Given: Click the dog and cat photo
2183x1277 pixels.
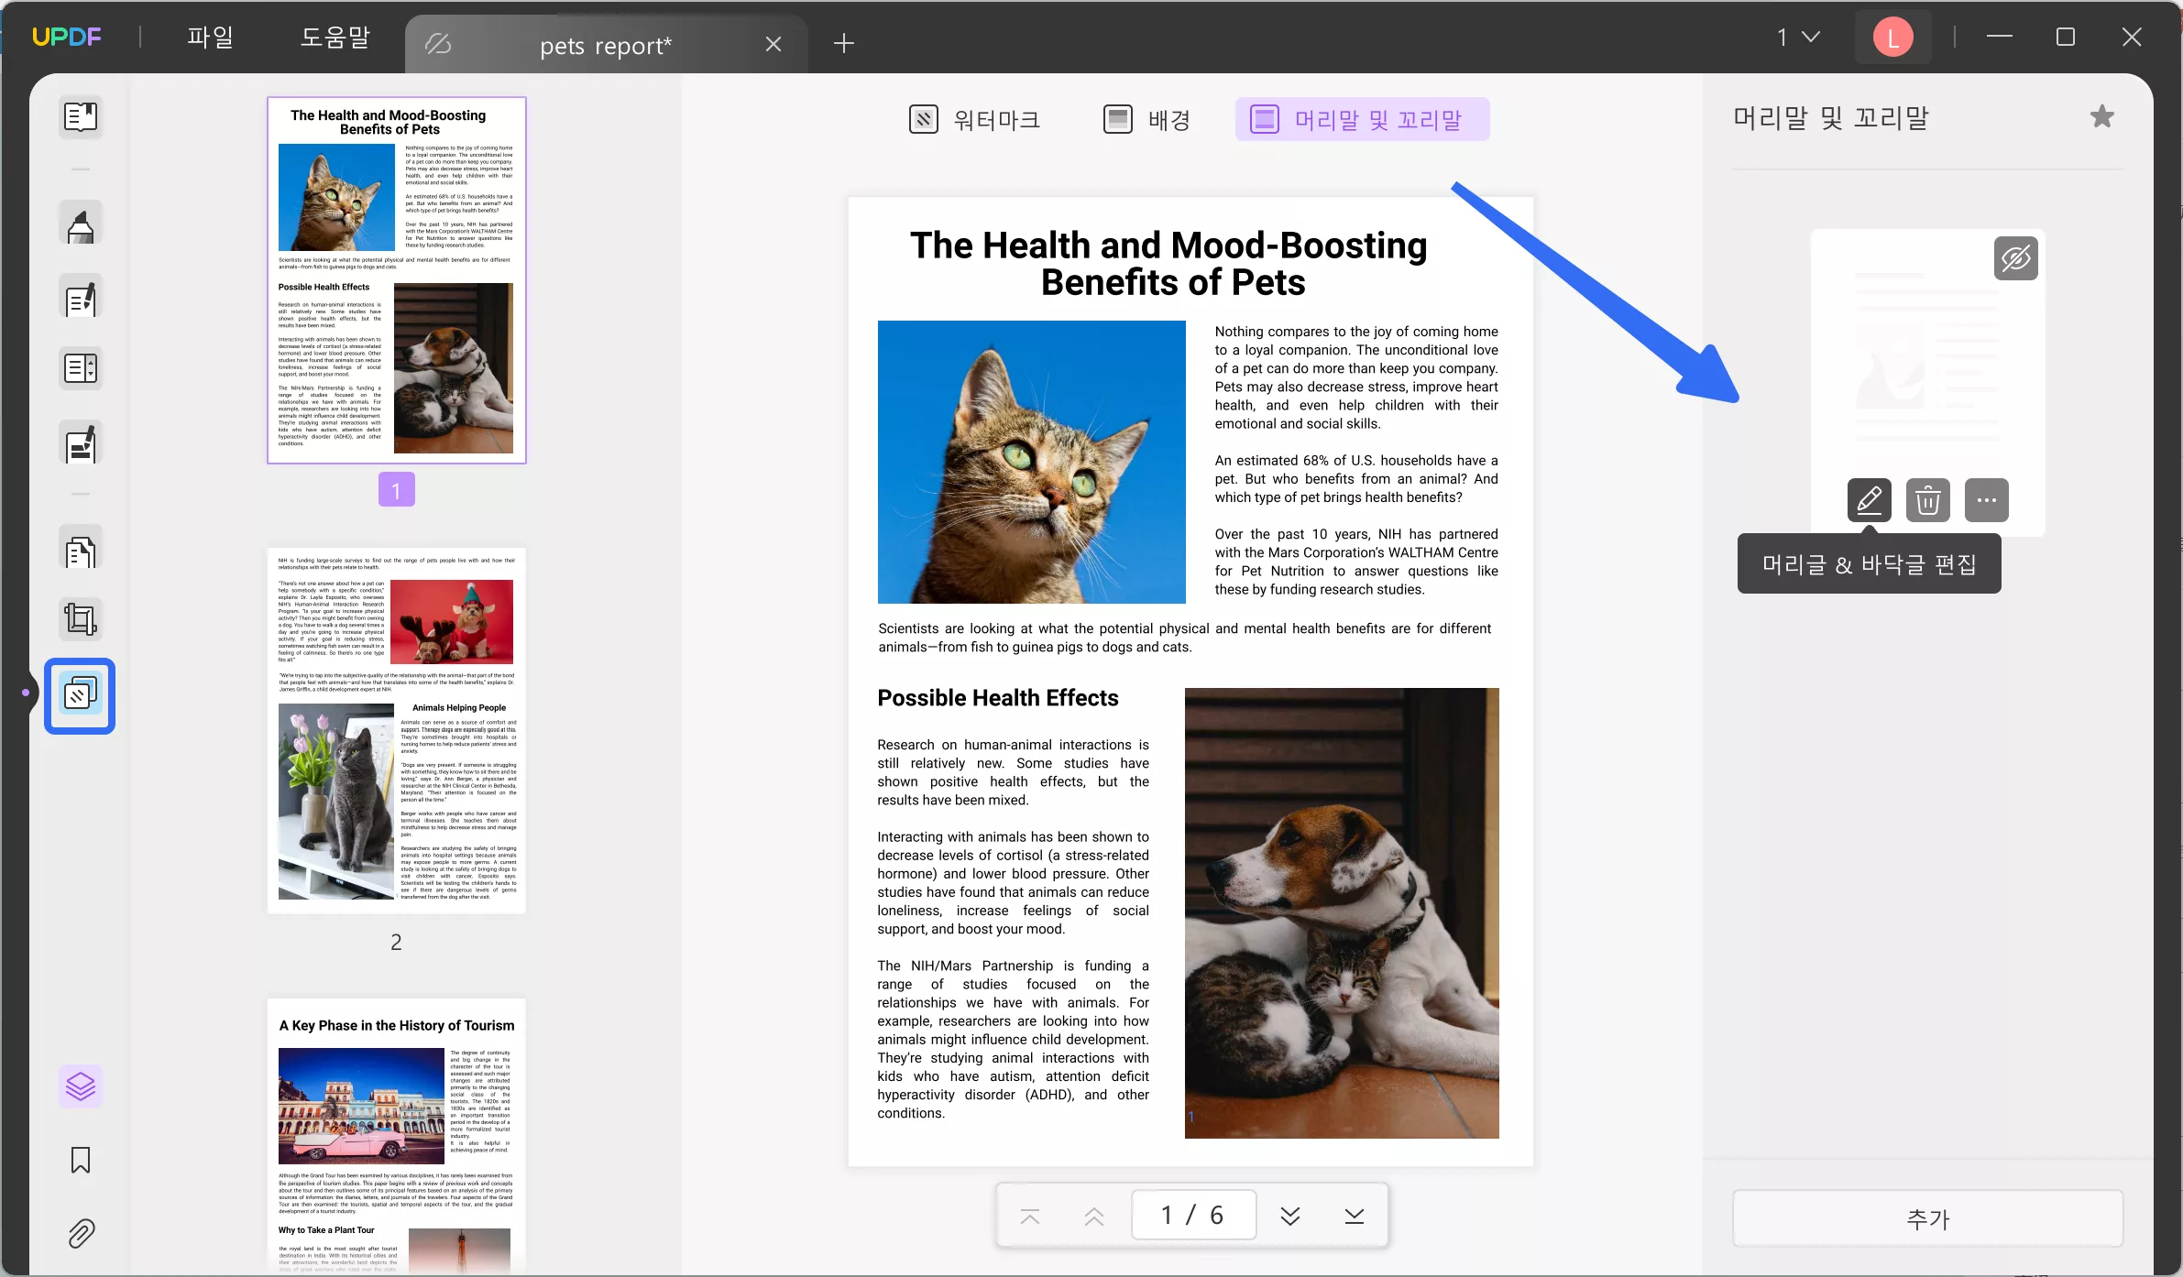Looking at the screenshot, I should [1342, 913].
